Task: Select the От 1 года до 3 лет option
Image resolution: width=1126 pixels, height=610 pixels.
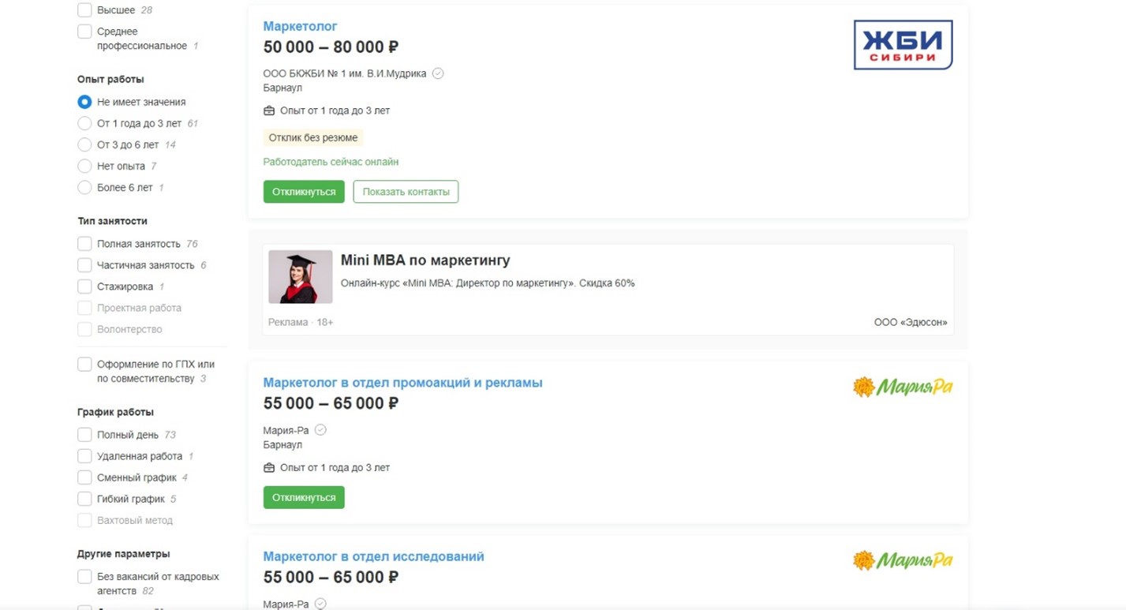Action: point(84,123)
